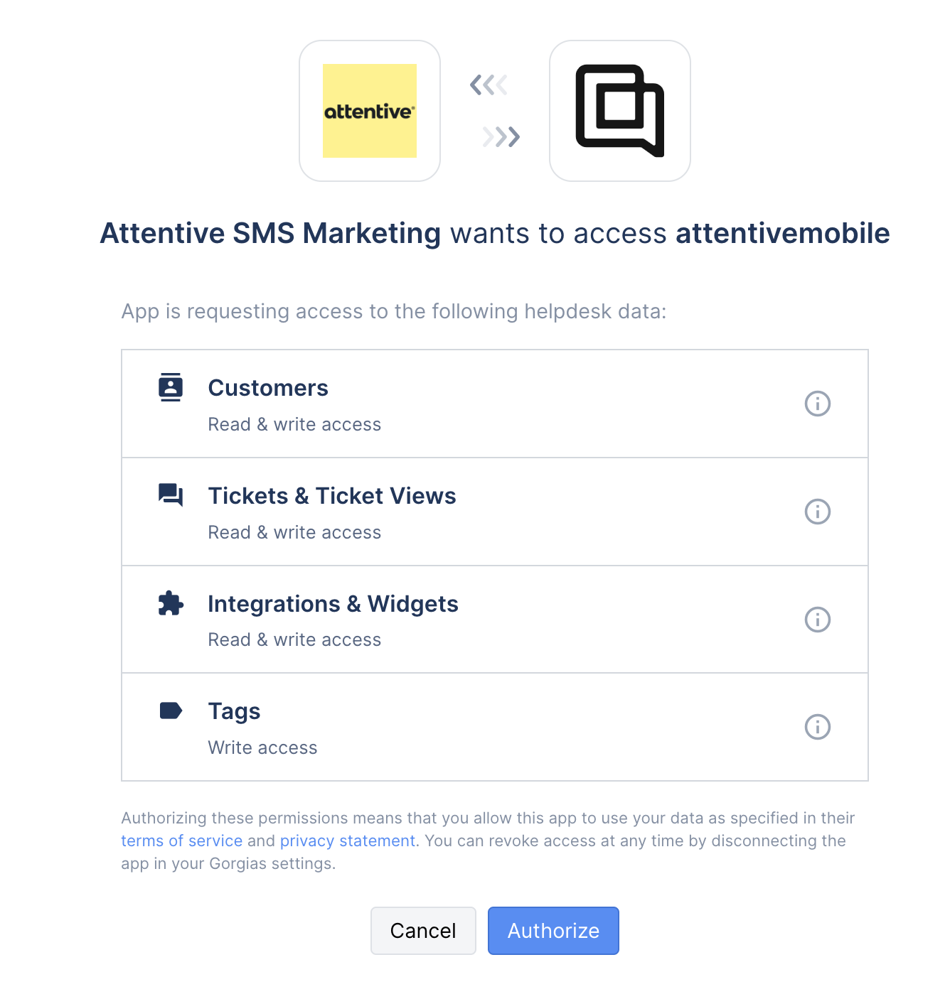950x999 pixels.
Task: View details about the Tags write access
Action: [817, 727]
